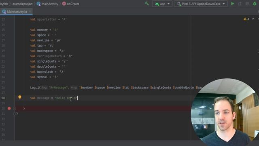Jump to previous highlighted problem arrow
The image size is (259, 146).
[x=253, y=19]
